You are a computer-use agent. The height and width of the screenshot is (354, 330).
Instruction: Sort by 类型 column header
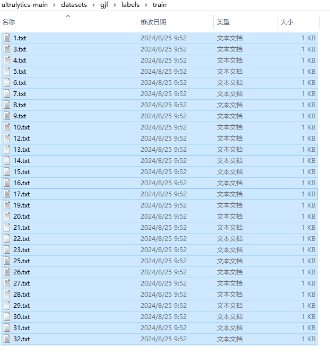tap(223, 22)
